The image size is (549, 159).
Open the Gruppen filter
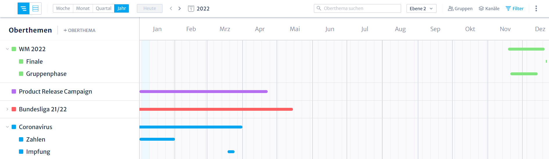tap(460, 8)
